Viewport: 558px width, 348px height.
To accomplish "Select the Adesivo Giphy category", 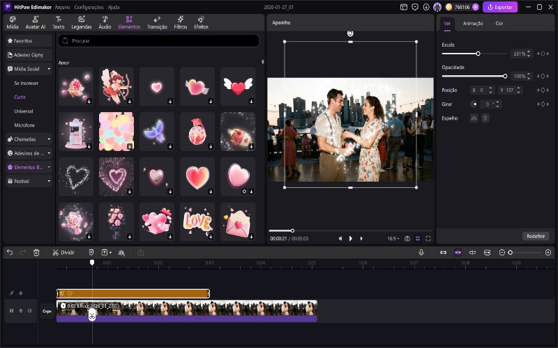I will coord(29,55).
